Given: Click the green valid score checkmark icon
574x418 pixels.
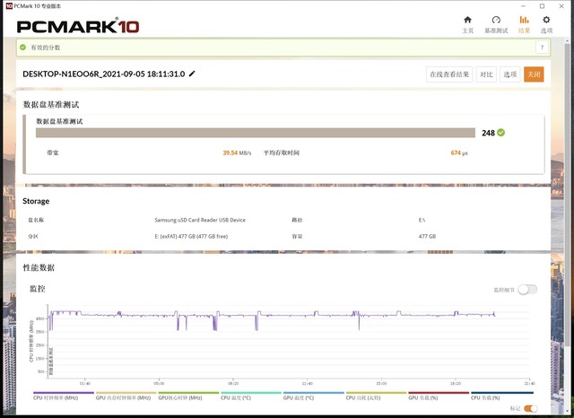Looking at the screenshot, I should tap(23, 48).
